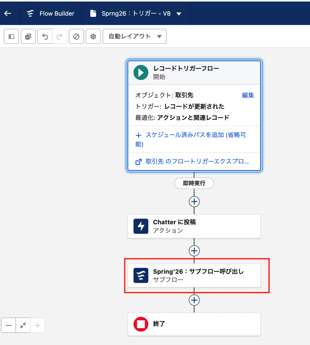This screenshot has width=310, height=345.
Task: Undo the last change
Action: 45,36
